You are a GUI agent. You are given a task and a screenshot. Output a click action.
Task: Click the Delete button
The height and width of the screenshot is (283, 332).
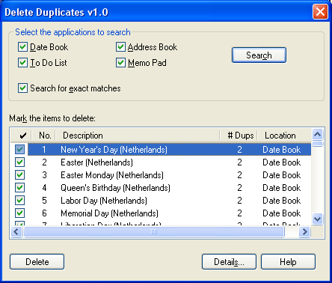(x=37, y=262)
